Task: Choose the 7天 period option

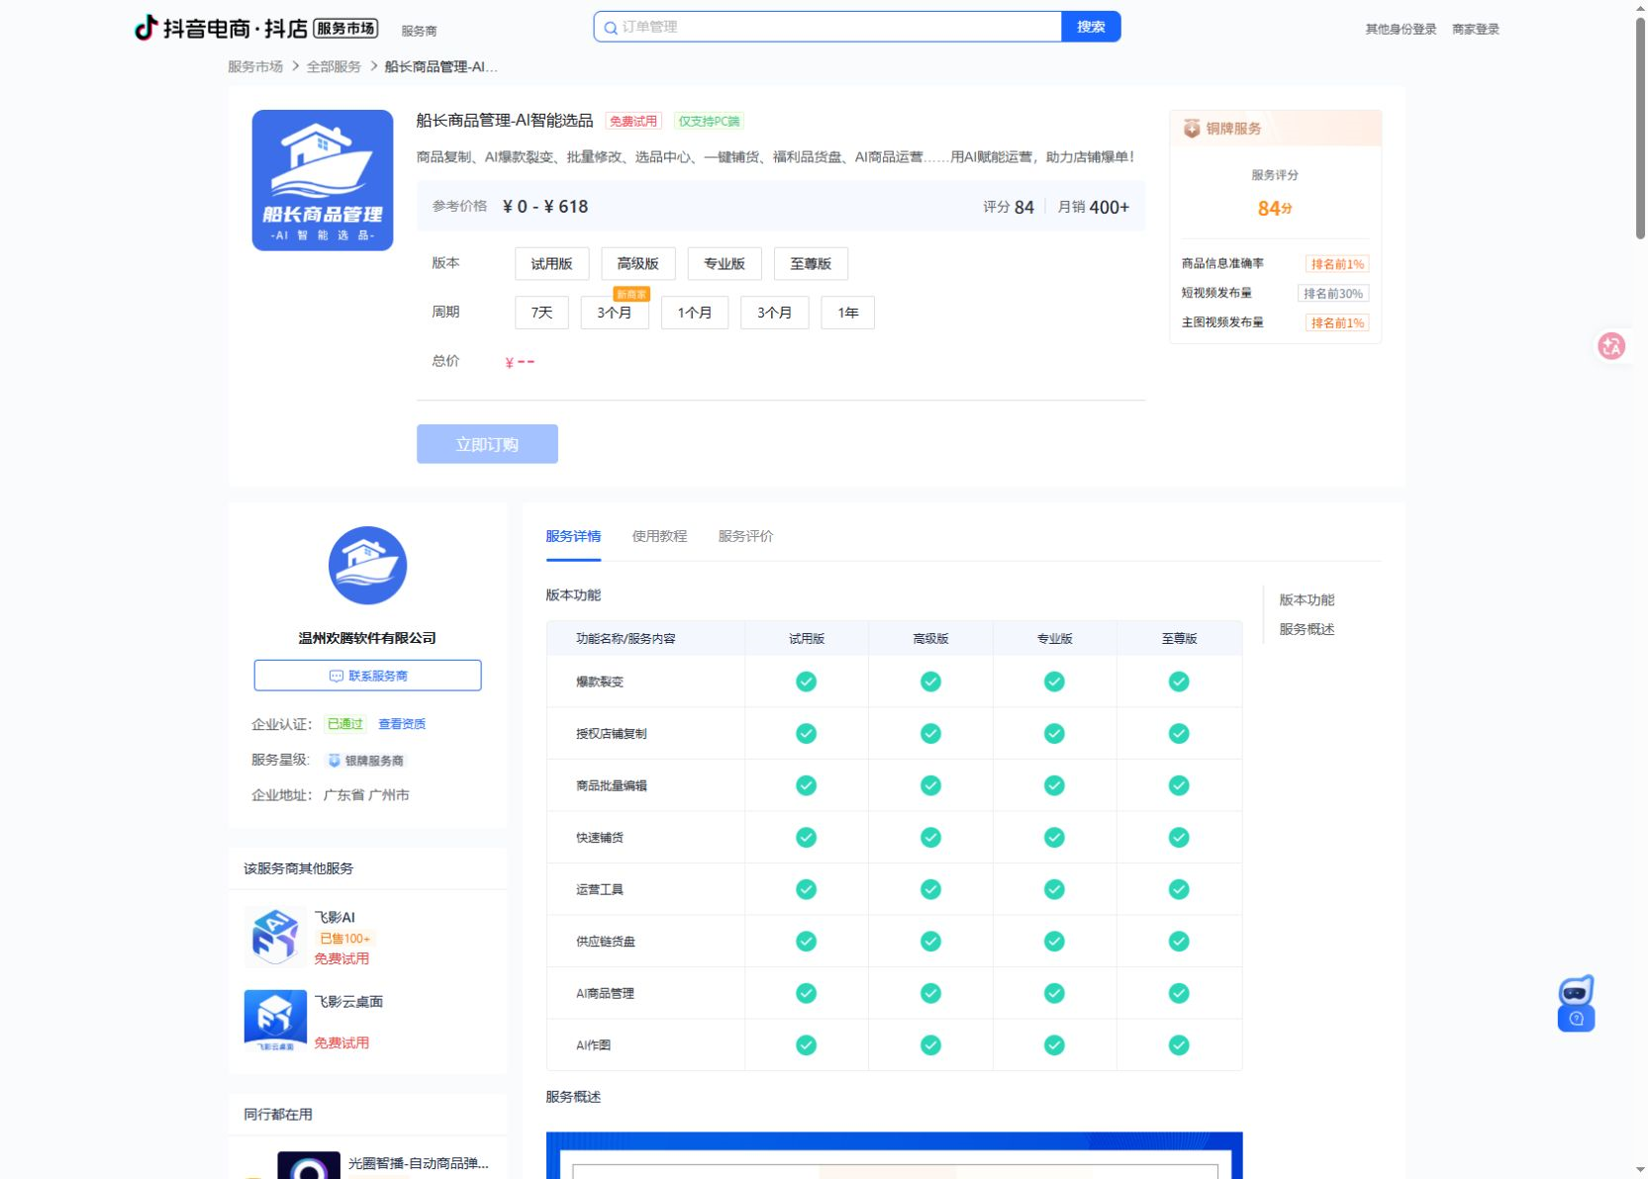Action: coord(541,313)
